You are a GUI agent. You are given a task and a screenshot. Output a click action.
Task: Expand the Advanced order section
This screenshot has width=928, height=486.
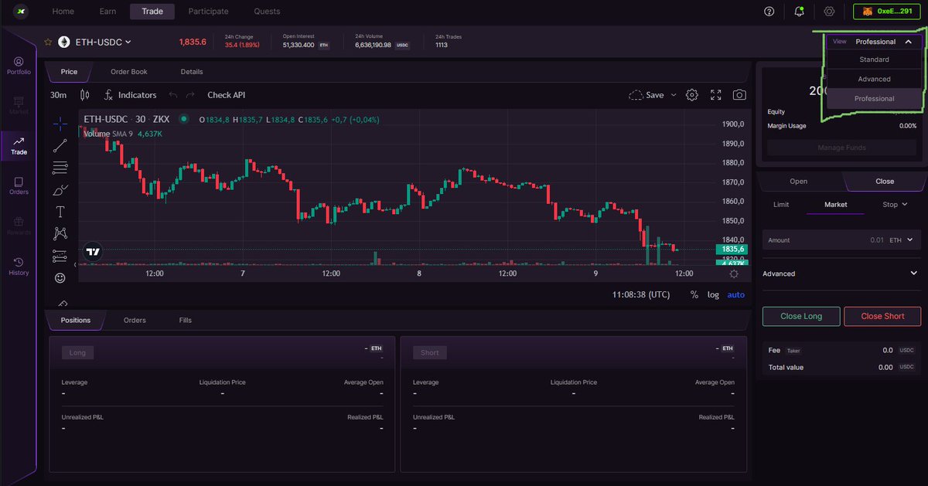point(841,274)
